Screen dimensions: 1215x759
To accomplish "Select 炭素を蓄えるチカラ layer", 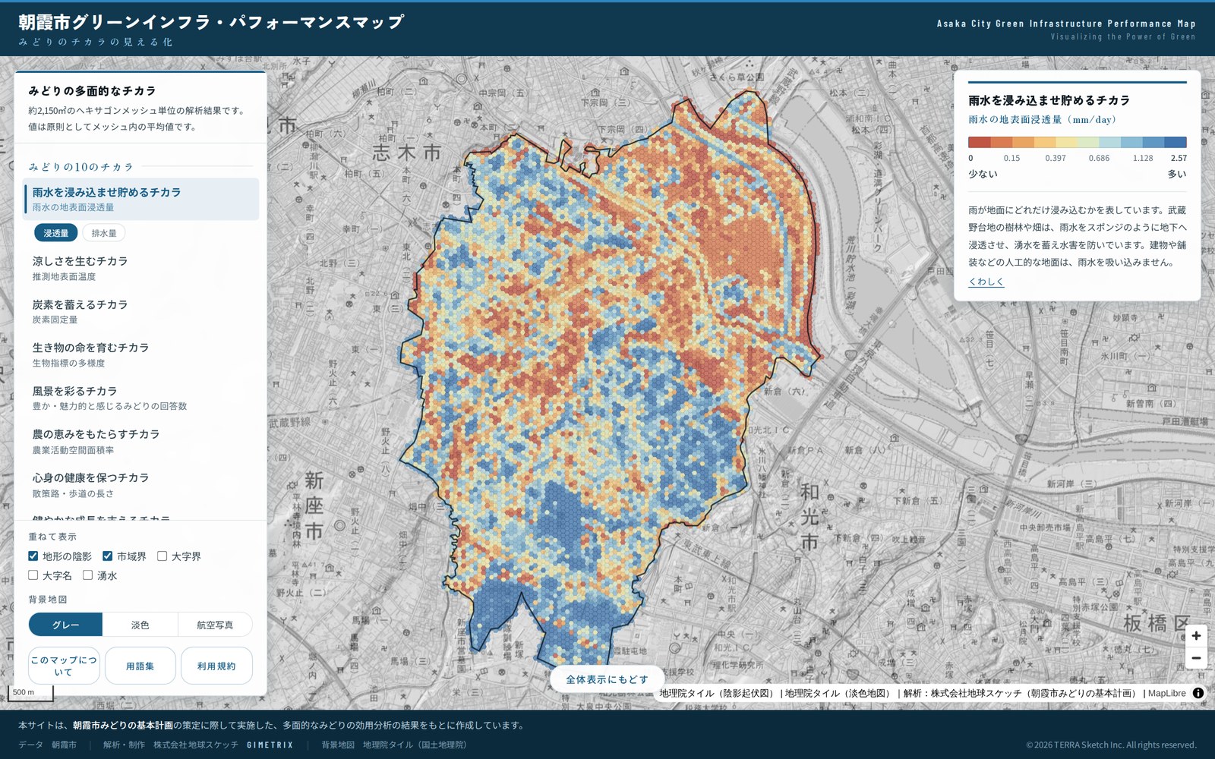I will [141, 311].
